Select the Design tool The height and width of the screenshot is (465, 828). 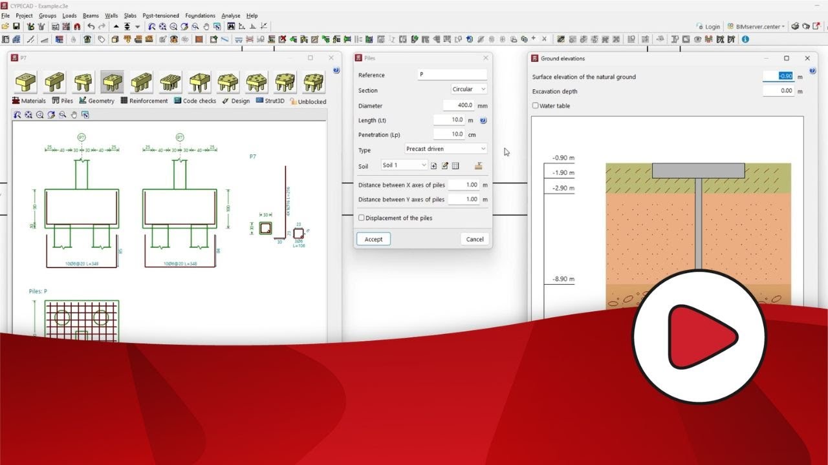[241, 101]
